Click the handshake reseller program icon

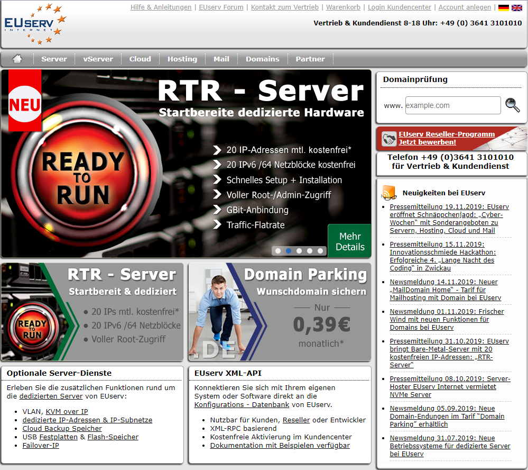[389, 139]
